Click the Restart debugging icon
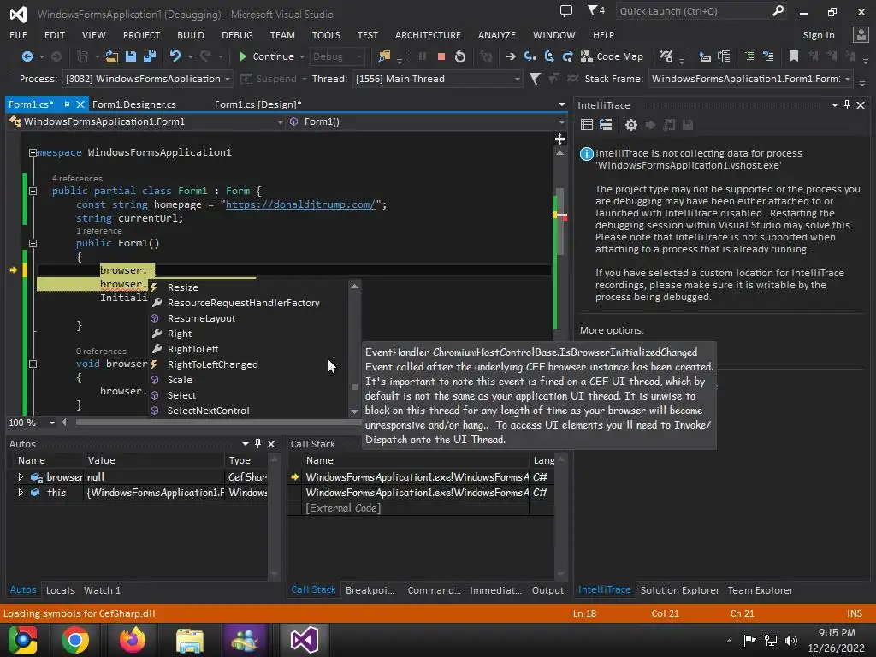 [x=459, y=56]
